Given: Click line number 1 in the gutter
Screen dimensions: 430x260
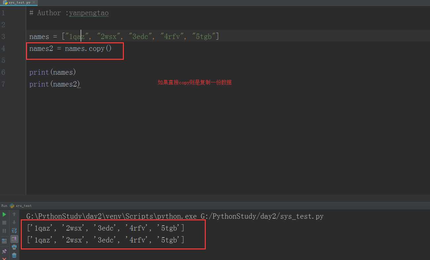Looking at the screenshot, I should (3, 13).
